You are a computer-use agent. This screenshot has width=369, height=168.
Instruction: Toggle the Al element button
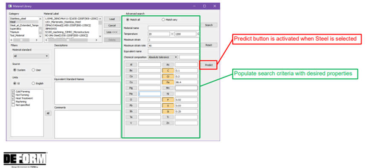[x=131, y=65]
